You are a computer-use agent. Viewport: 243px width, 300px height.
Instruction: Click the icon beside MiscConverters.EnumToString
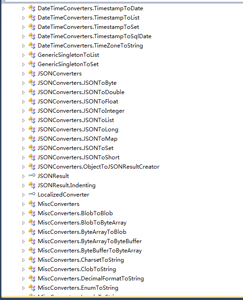[32, 287]
